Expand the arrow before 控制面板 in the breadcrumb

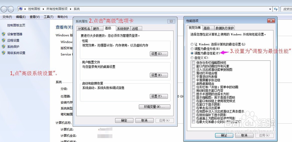25,9
